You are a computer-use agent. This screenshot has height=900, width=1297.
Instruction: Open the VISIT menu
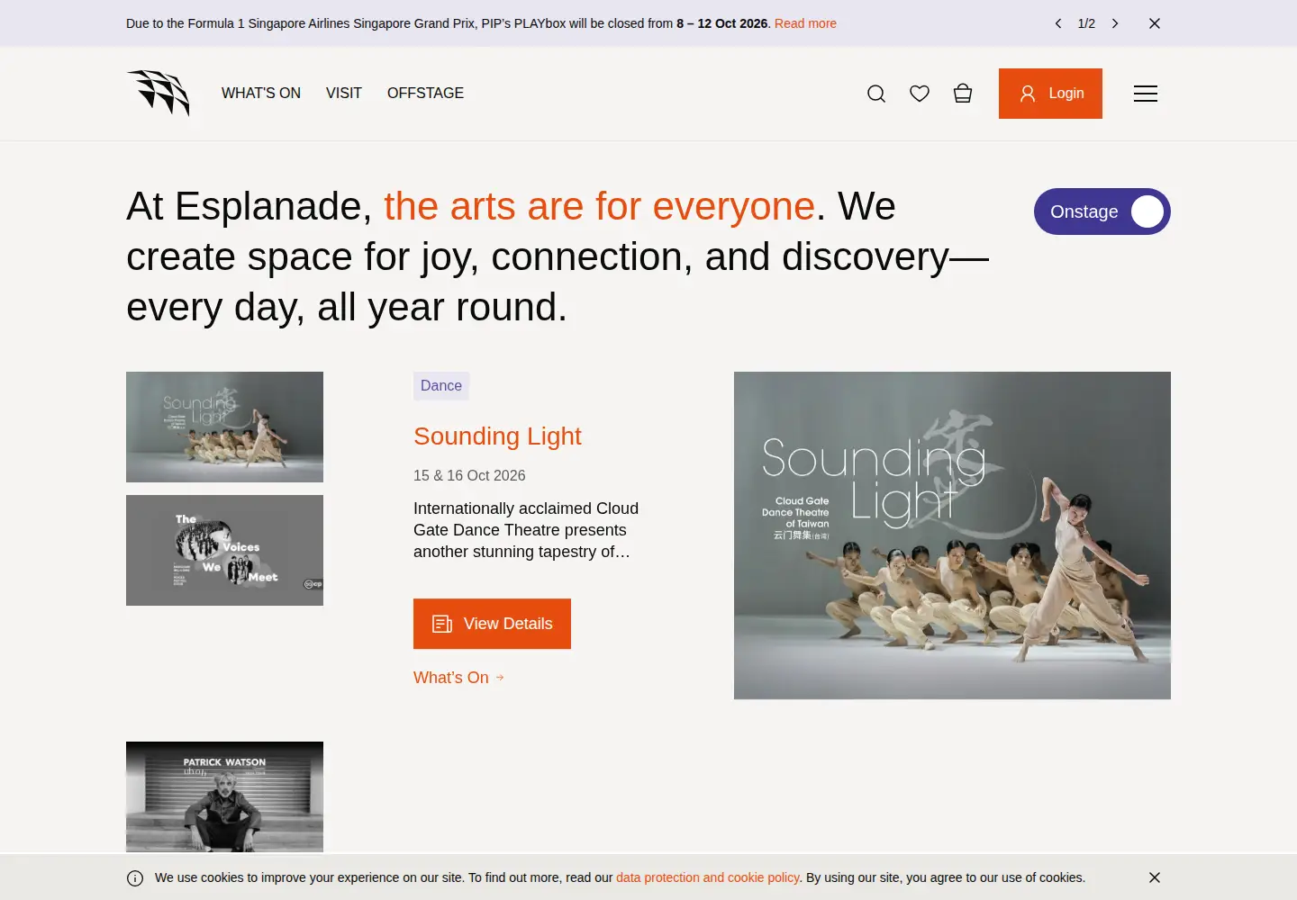pos(344,94)
